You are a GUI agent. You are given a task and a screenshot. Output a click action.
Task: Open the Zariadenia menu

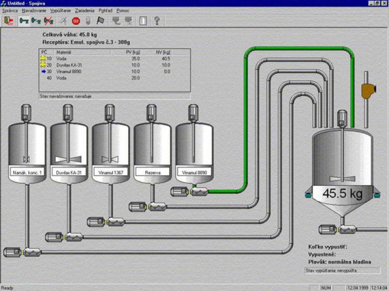pos(85,11)
